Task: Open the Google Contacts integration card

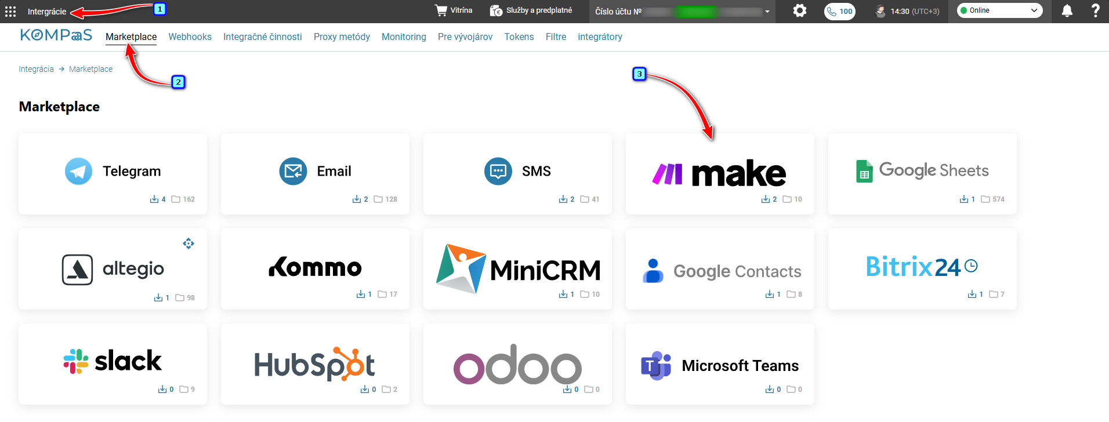Action: pos(720,269)
